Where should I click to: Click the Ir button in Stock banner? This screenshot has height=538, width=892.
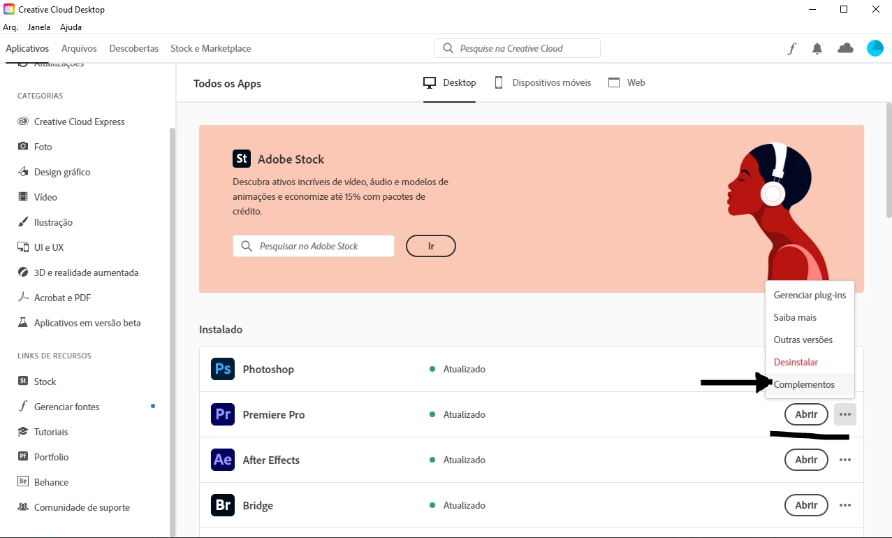tap(431, 246)
